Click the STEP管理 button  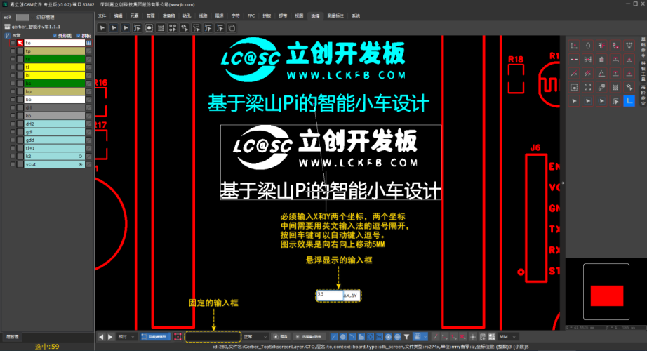click(x=46, y=18)
